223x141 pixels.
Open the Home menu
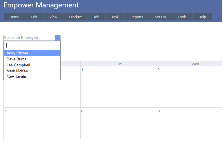pyautogui.click(x=14, y=17)
